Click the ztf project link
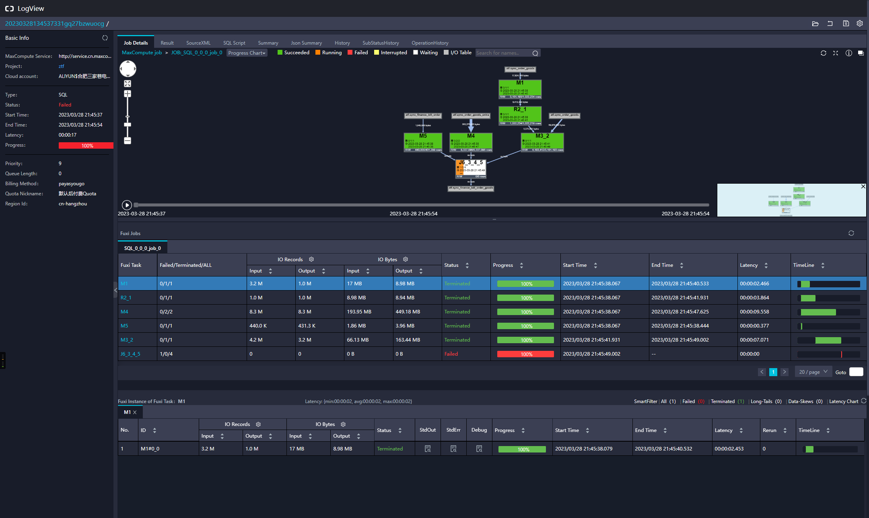 point(61,66)
